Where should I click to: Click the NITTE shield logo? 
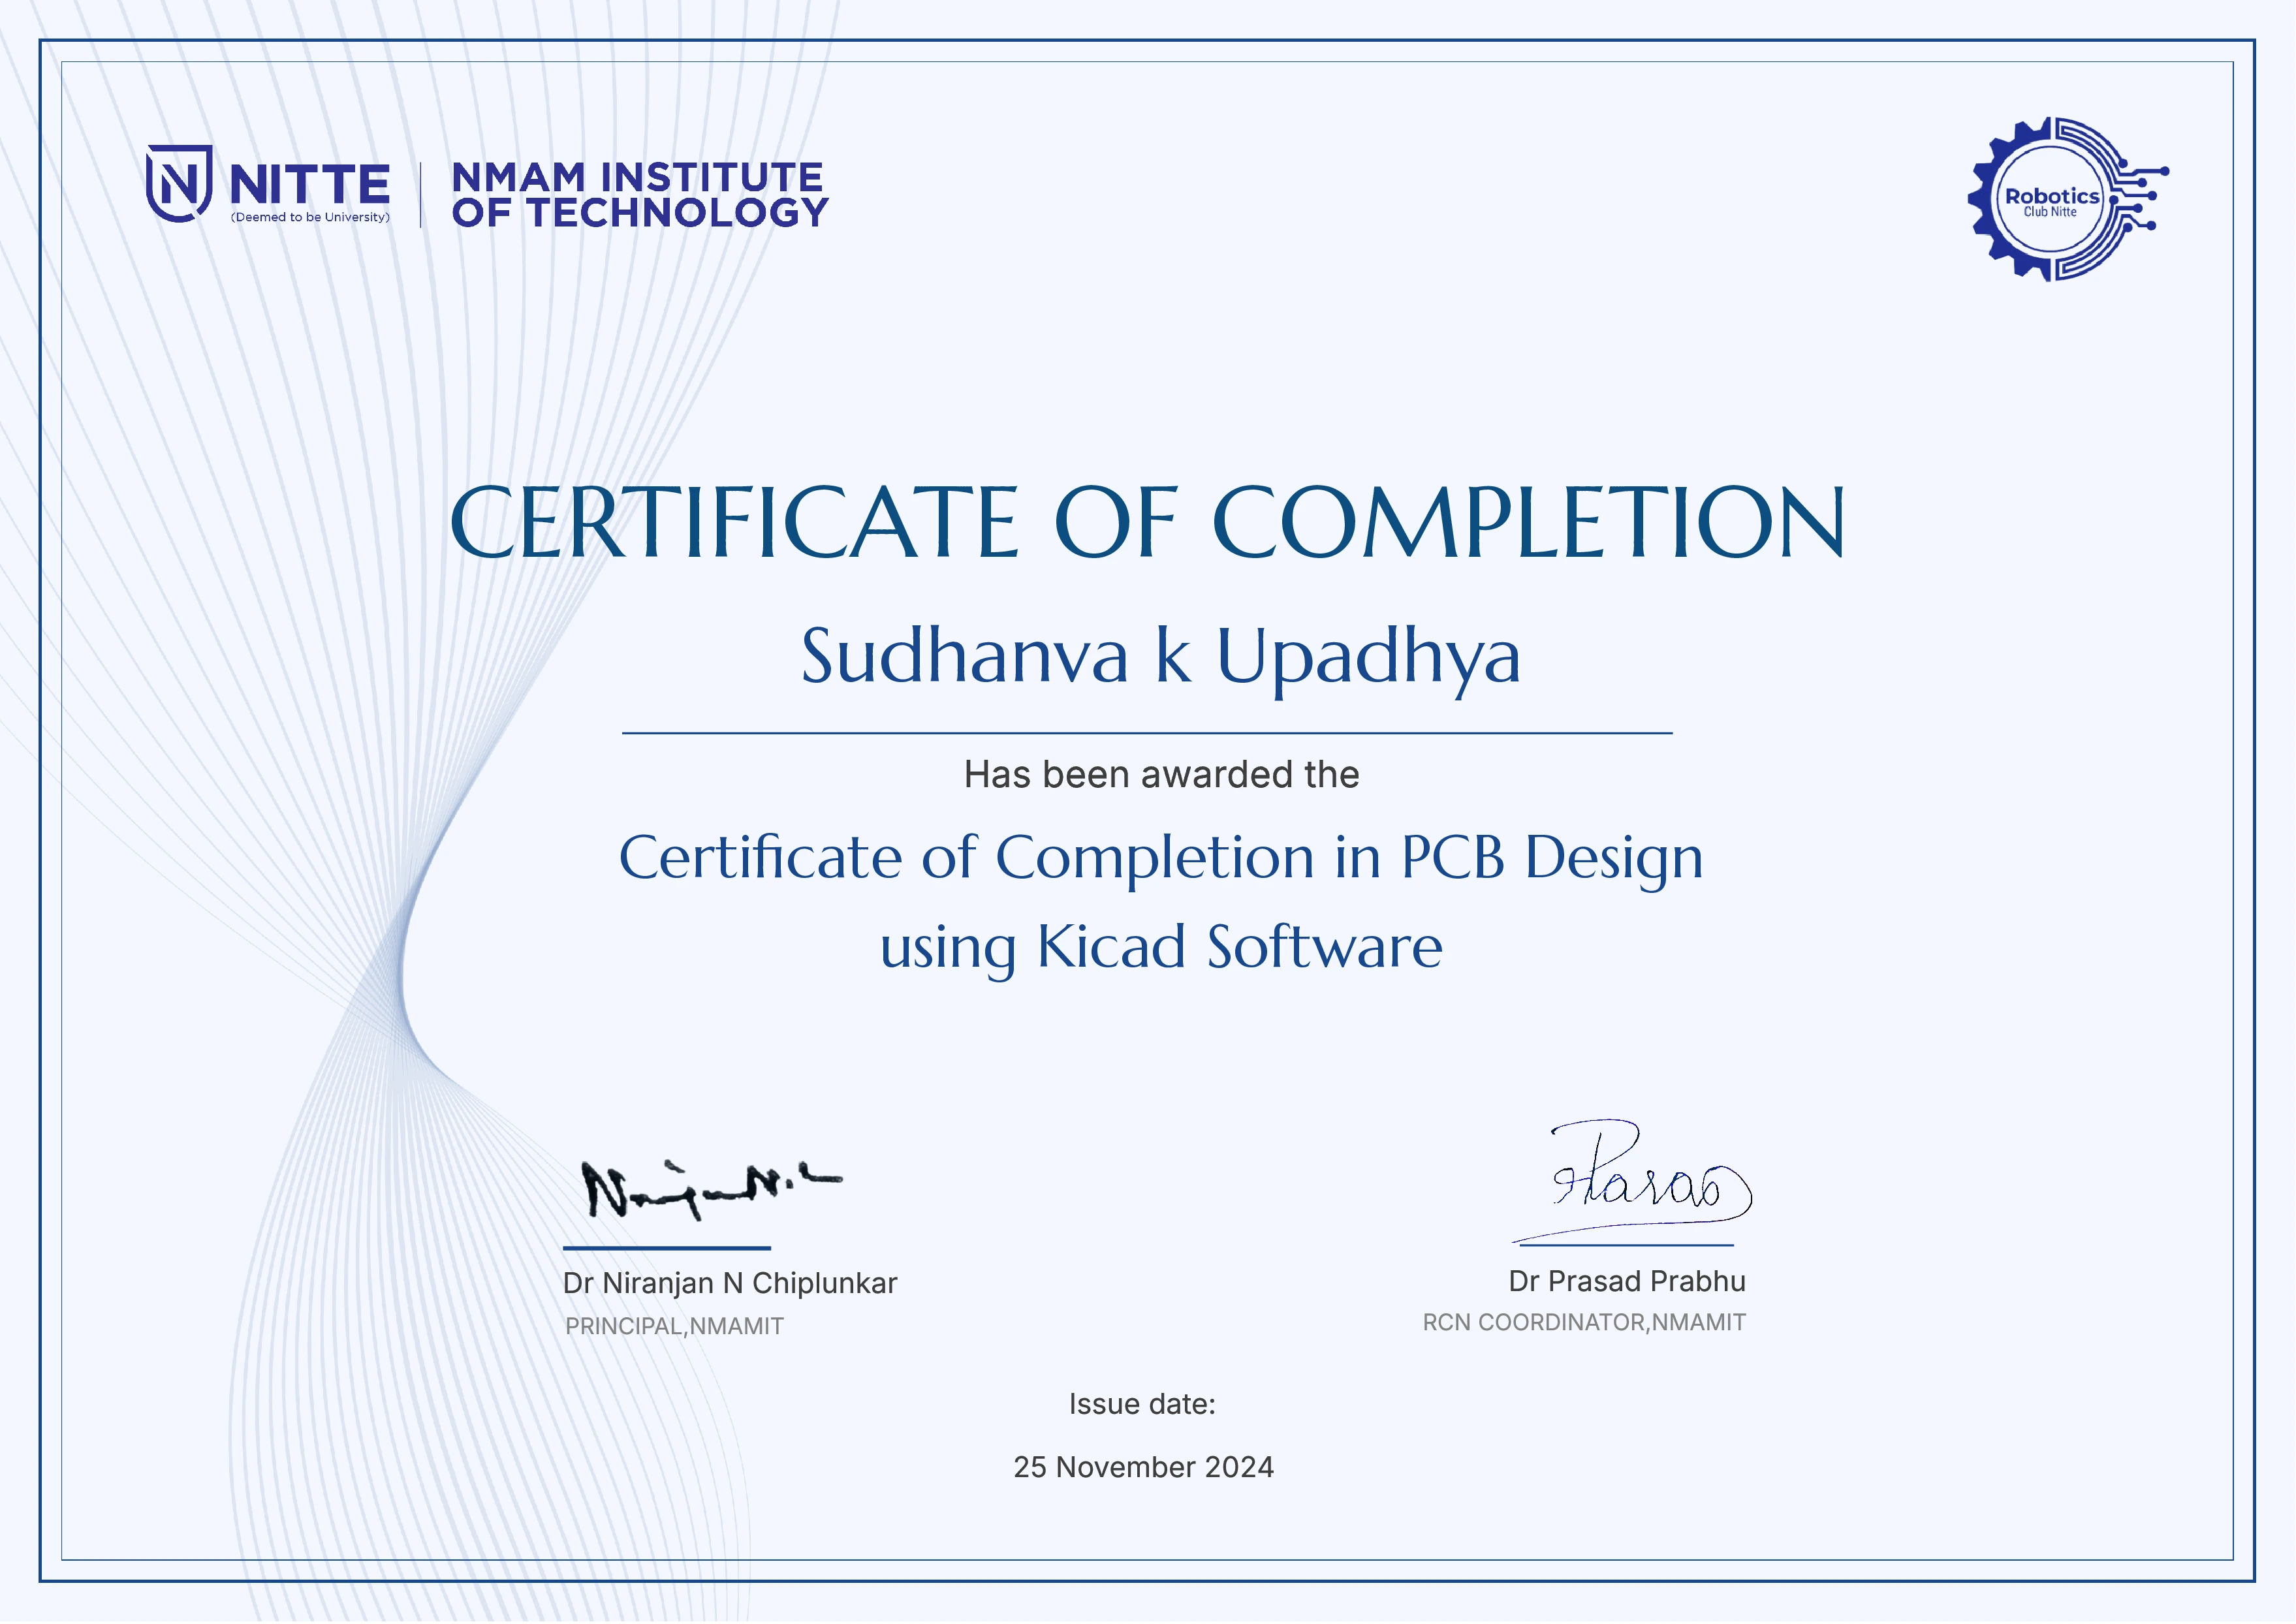click(180, 183)
